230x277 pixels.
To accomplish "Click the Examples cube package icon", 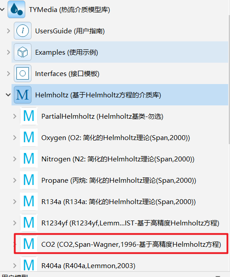I will point(23,52).
